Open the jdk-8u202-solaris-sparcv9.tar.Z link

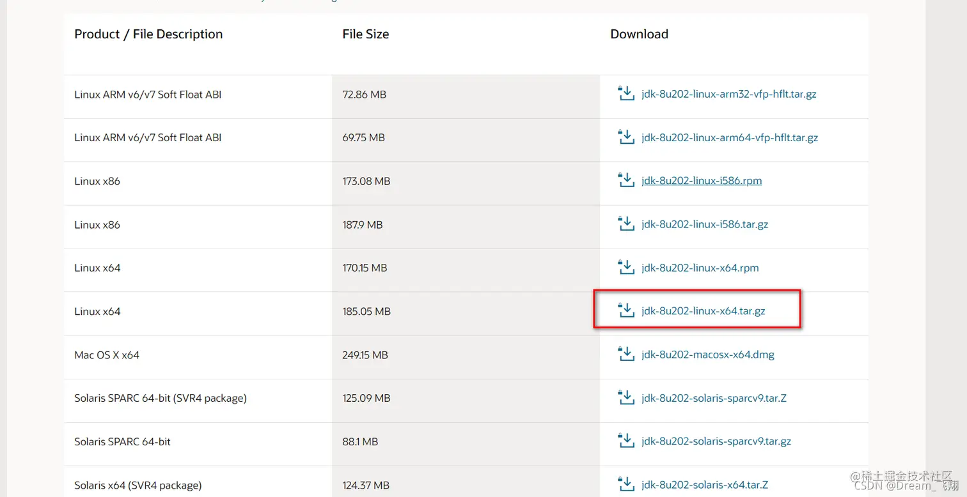pos(714,398)
